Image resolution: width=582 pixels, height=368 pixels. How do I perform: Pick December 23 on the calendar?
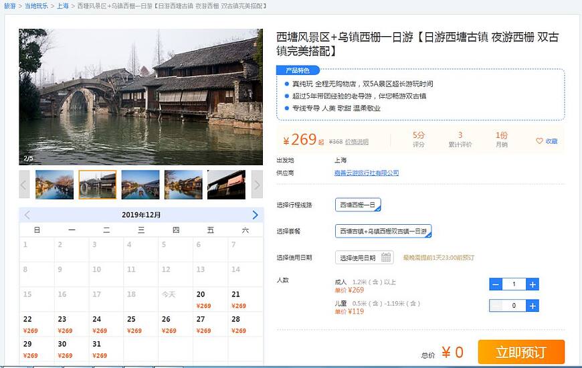(x=72, y=325)
